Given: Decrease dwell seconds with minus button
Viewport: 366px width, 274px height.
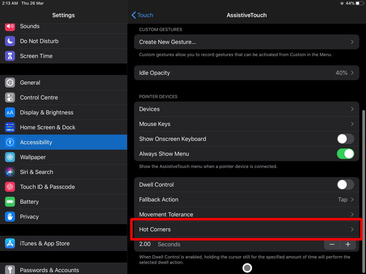Looking at the screenshot, I should click(x=332, y=244).
